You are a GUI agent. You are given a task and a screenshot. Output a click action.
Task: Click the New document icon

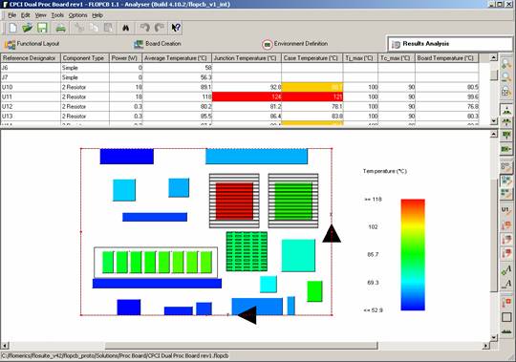(x=12, y=28)
